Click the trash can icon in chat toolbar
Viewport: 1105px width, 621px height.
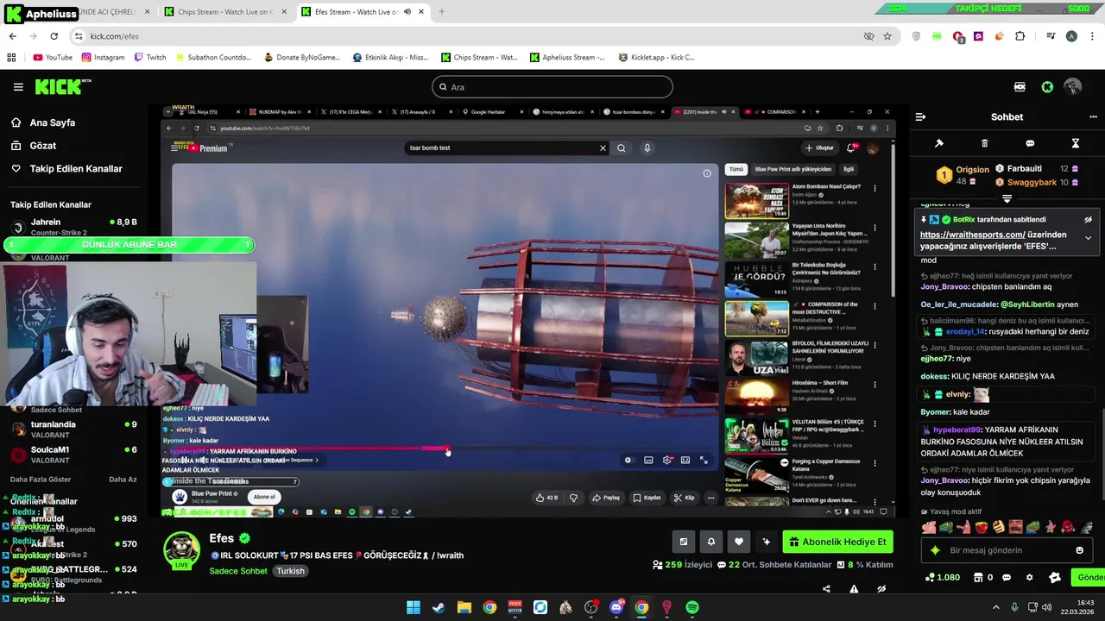(x=984, y=143)
